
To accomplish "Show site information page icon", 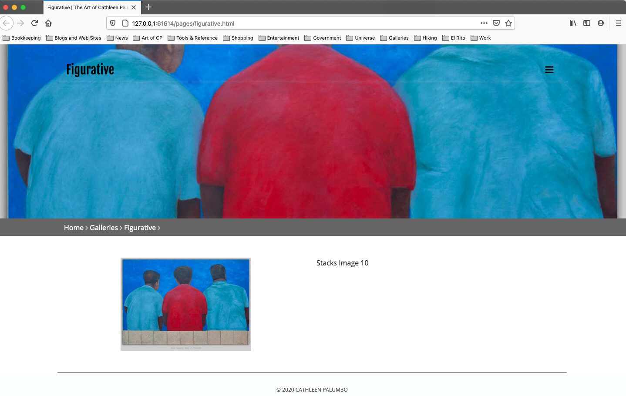I will coord(125,23).
